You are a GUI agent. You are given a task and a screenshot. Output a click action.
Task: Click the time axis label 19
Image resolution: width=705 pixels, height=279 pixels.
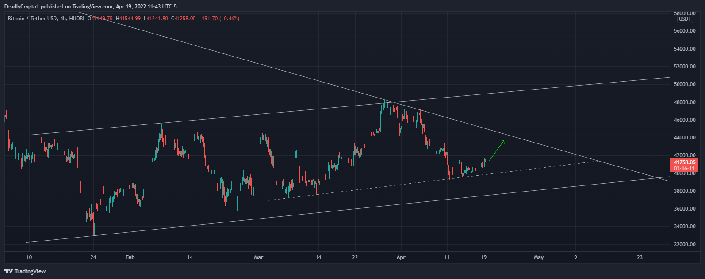pos(484,257)
